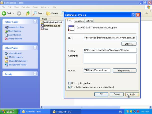The height and width of the screenshot is (114, 152).
Task: Select mhm task icon in list
Action: [42, 29]
